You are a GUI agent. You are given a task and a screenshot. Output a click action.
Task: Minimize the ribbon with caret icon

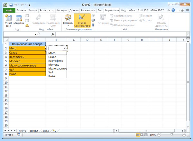click(x=169, y=10)
